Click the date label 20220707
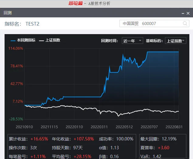The image size is (193, 159). click(x=149, y=127)
